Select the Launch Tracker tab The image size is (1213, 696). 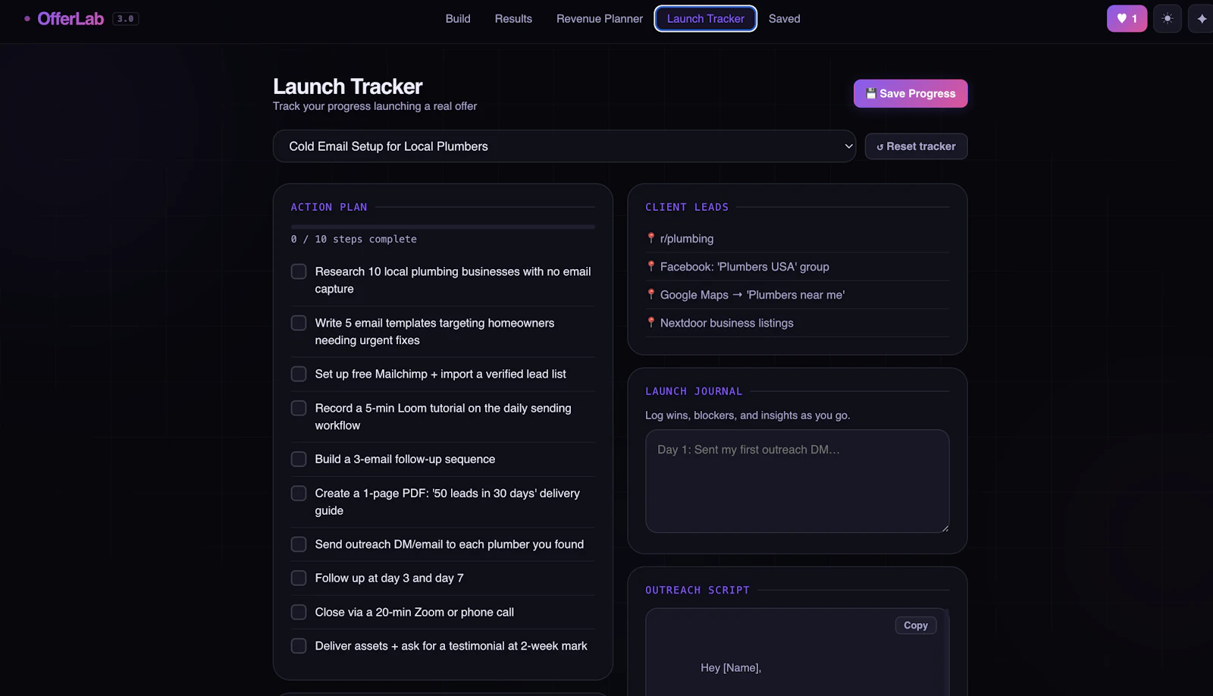pos(705,19)
